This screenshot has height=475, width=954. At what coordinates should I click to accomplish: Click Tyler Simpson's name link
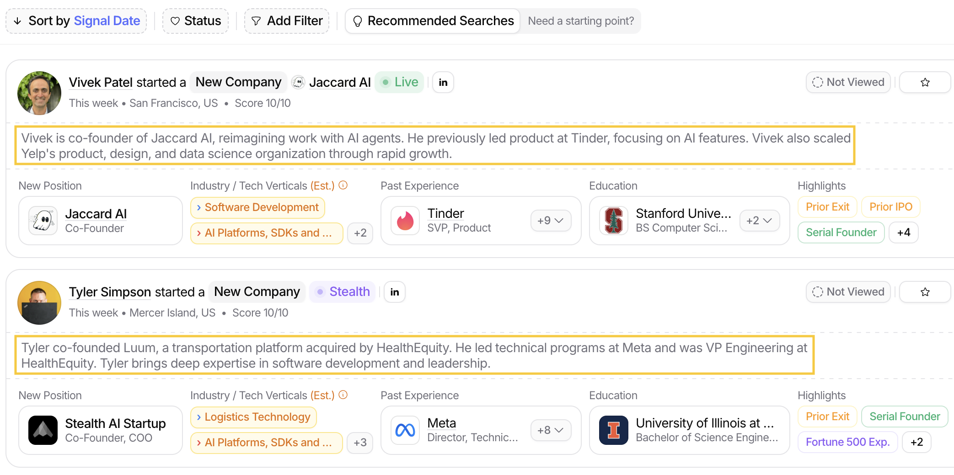click(110, 292)
